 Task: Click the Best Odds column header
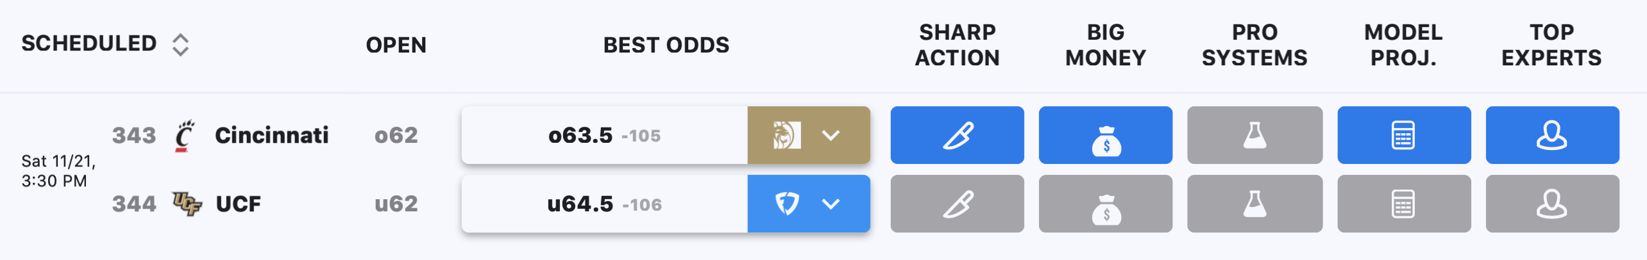[x=666, y=45]
